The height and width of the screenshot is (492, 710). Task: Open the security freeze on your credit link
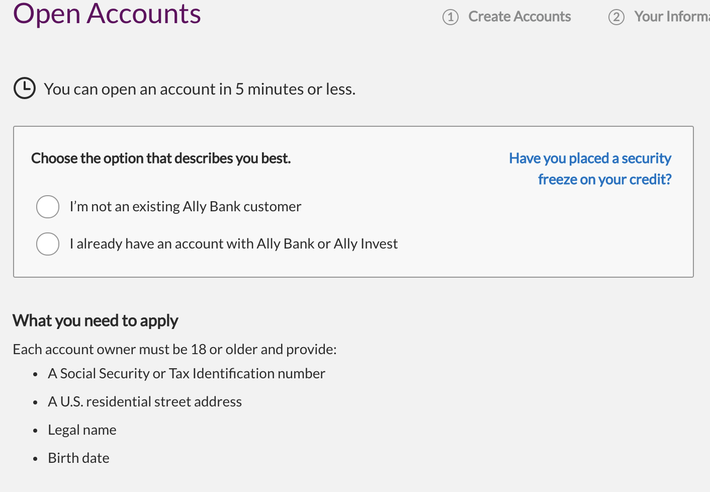click(590, 169)
